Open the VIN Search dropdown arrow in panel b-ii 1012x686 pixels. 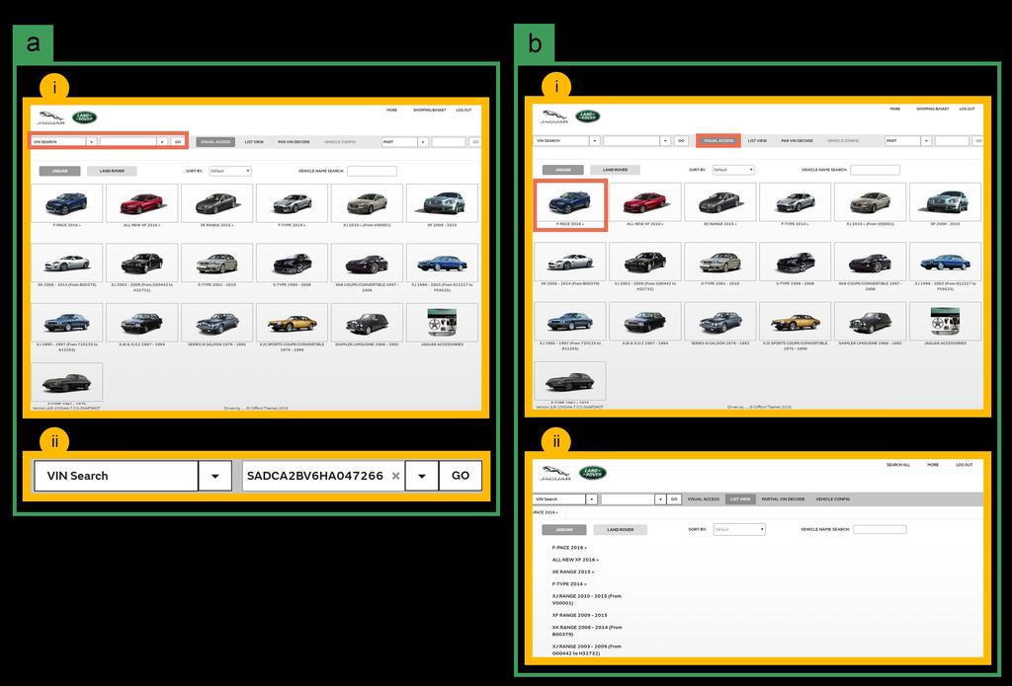592,499
